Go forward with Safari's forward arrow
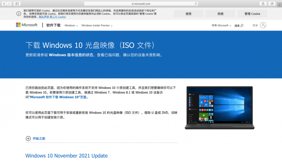Image resolution: width=282 pixels, height=161 pixels. click(x=9, y=3)
